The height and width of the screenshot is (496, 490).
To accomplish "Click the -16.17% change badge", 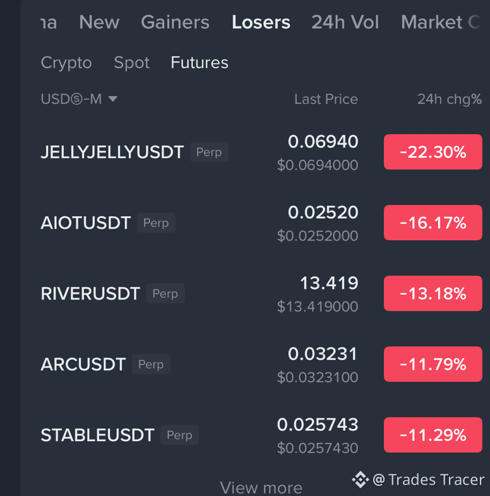I will 433,222.
